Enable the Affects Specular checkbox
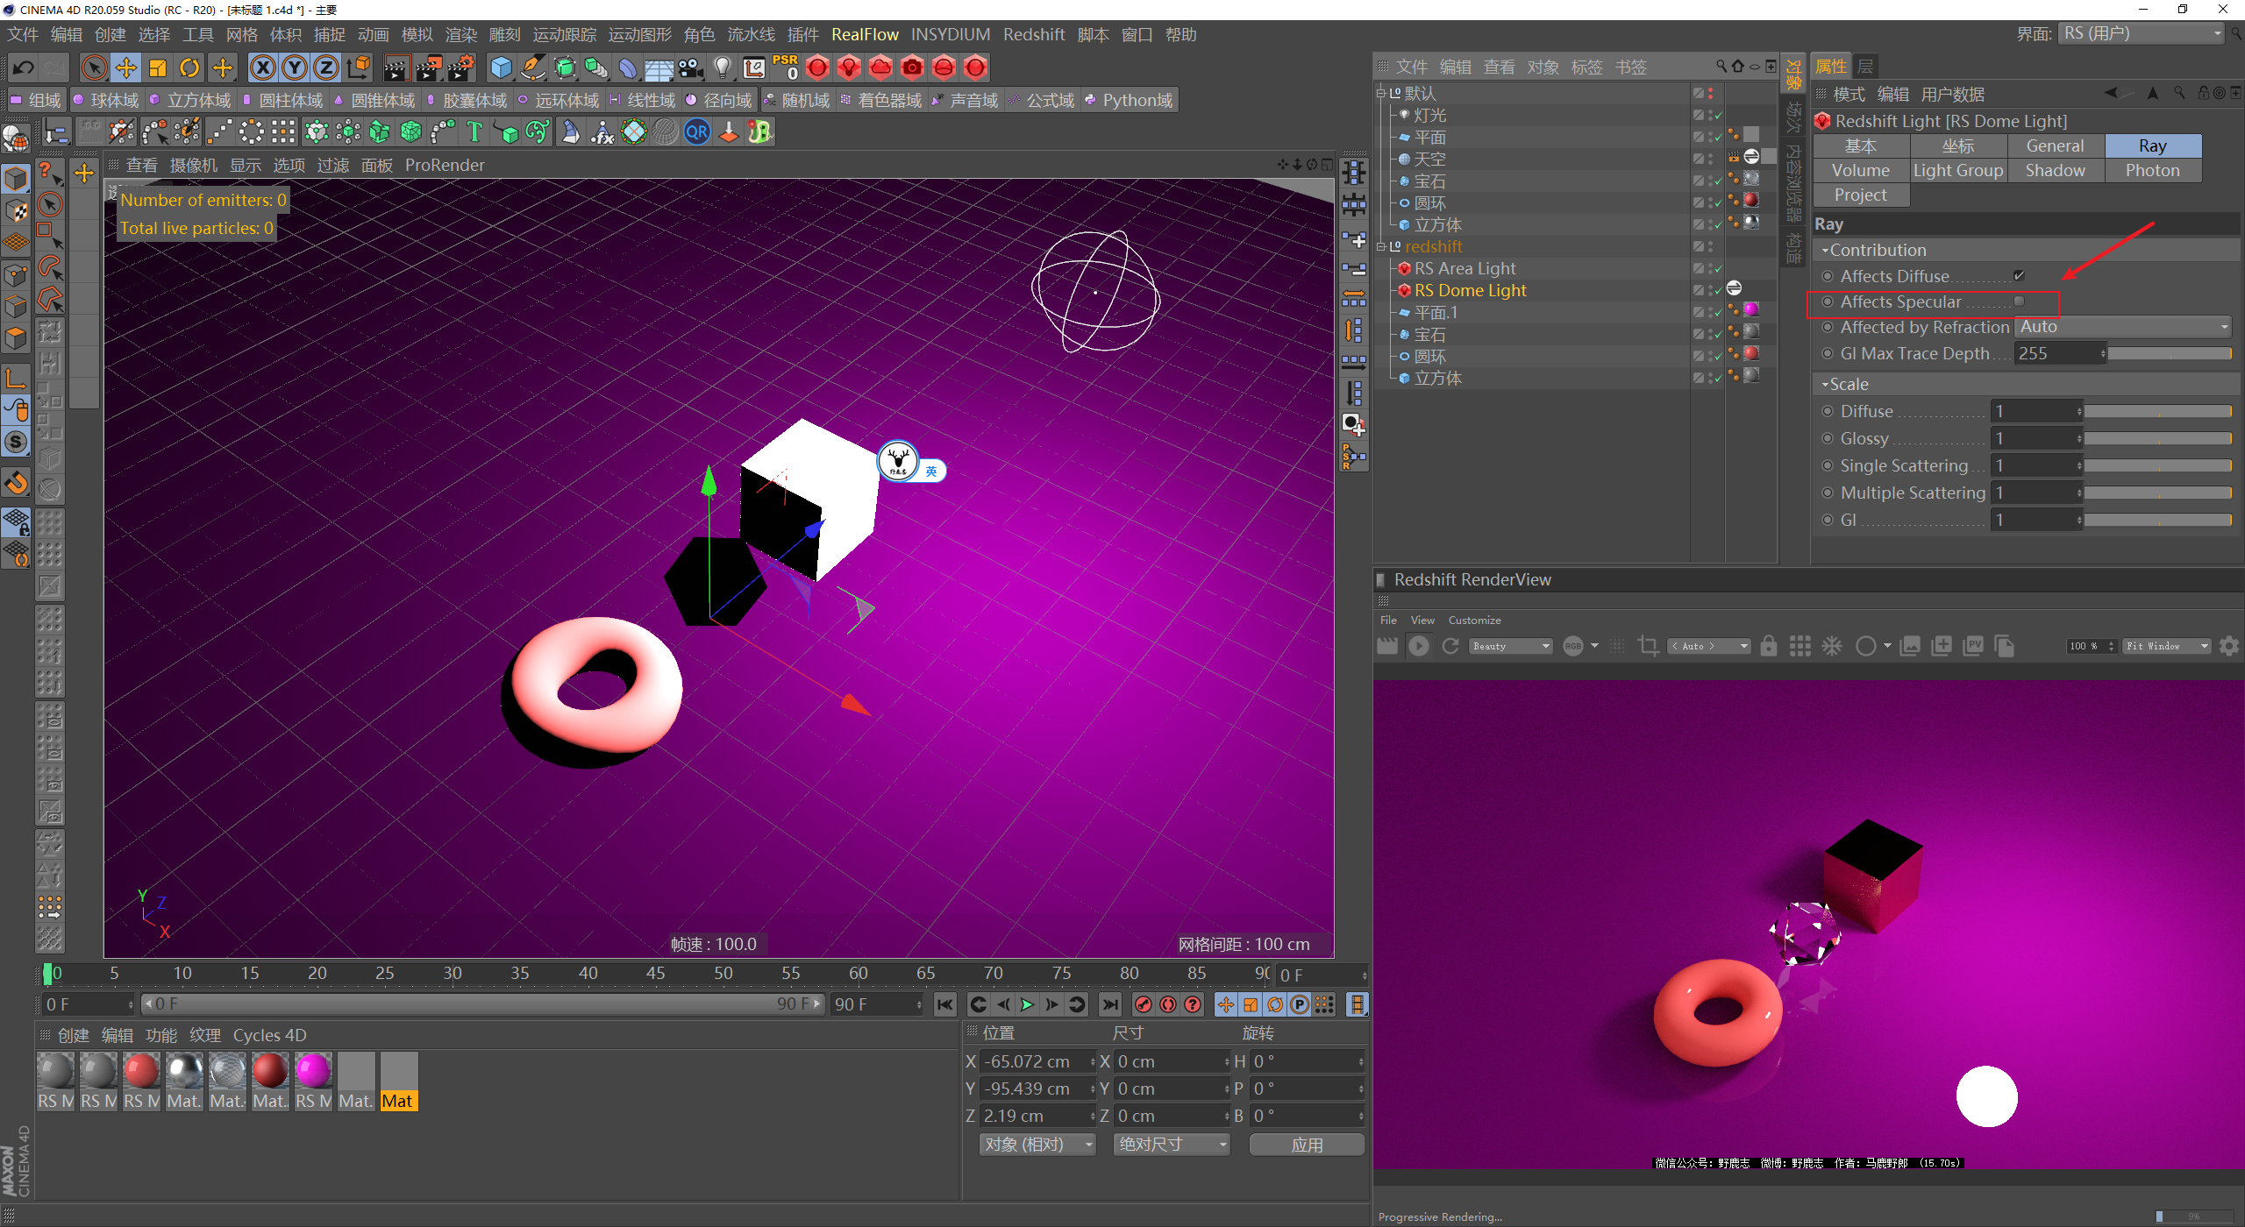The height and width of the screenshot is (1227, 2245). coord(2019,301)
